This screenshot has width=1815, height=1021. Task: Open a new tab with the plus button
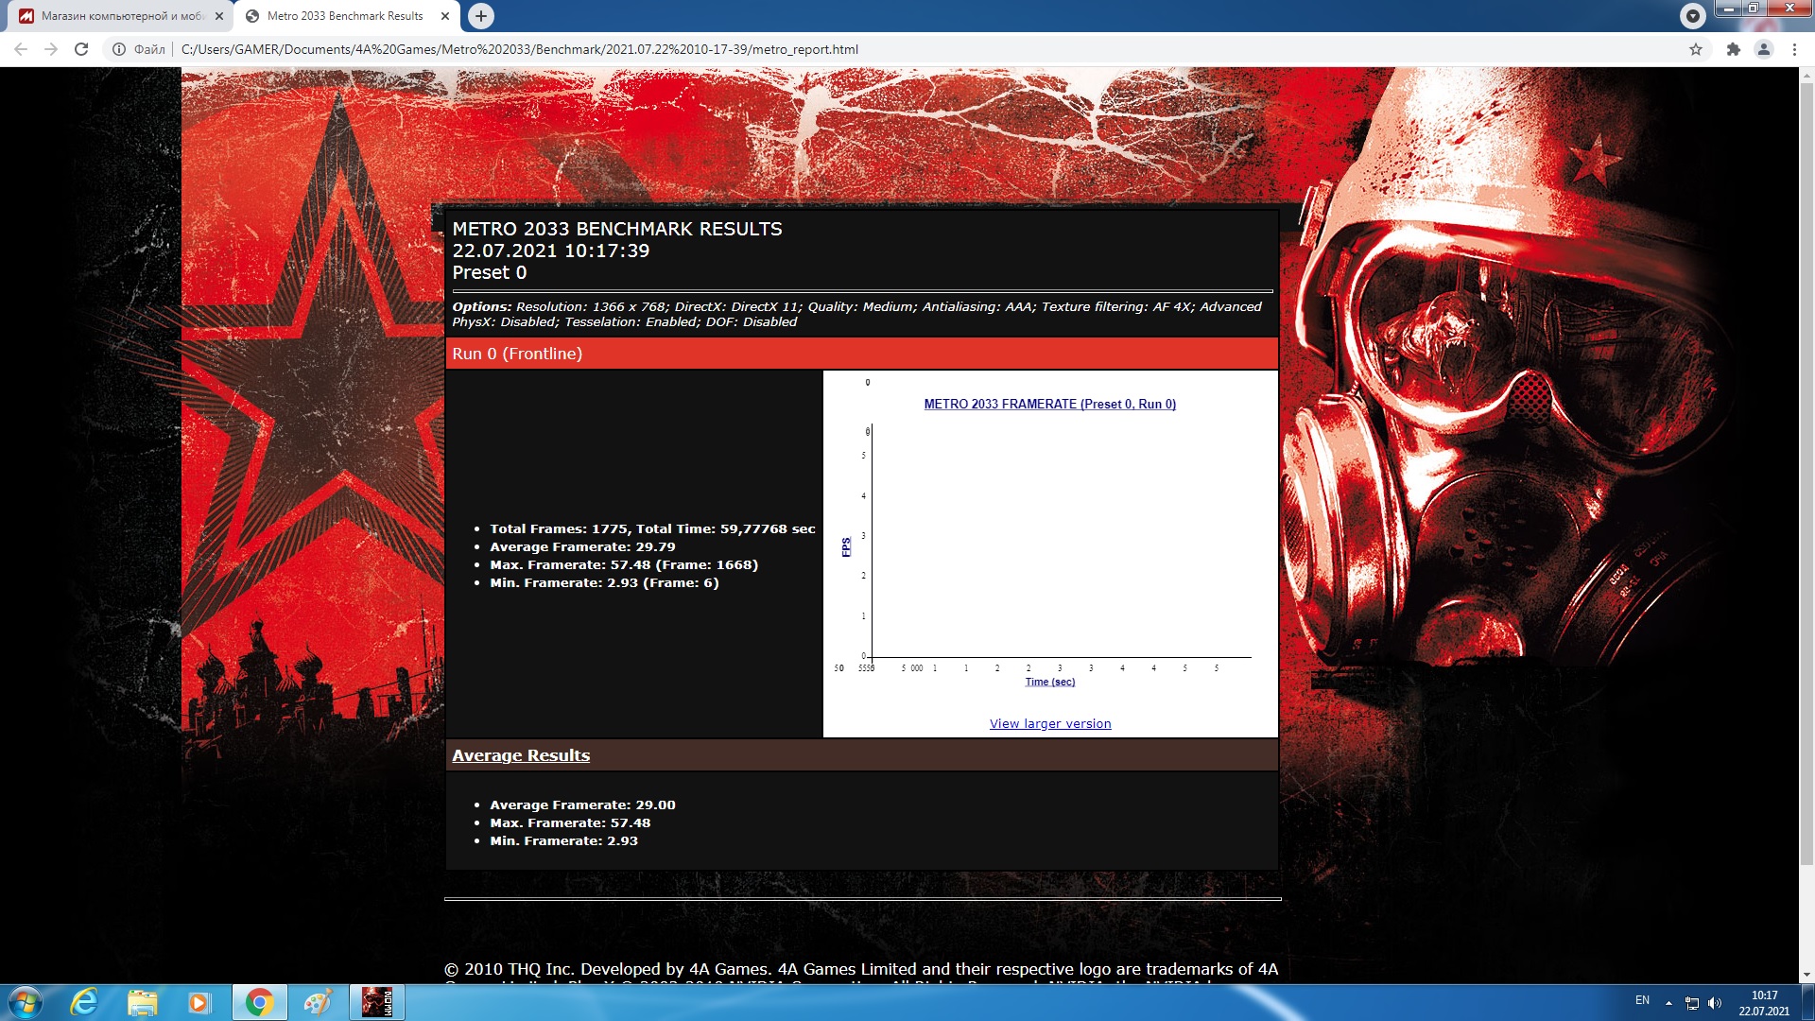[481, 16]
